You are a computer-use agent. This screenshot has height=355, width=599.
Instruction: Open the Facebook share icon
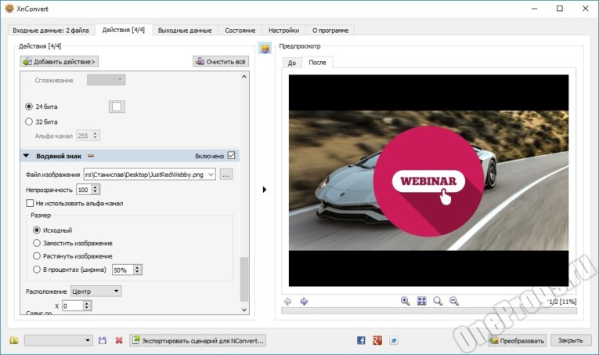pyautogui.click(x=361, y=340)
